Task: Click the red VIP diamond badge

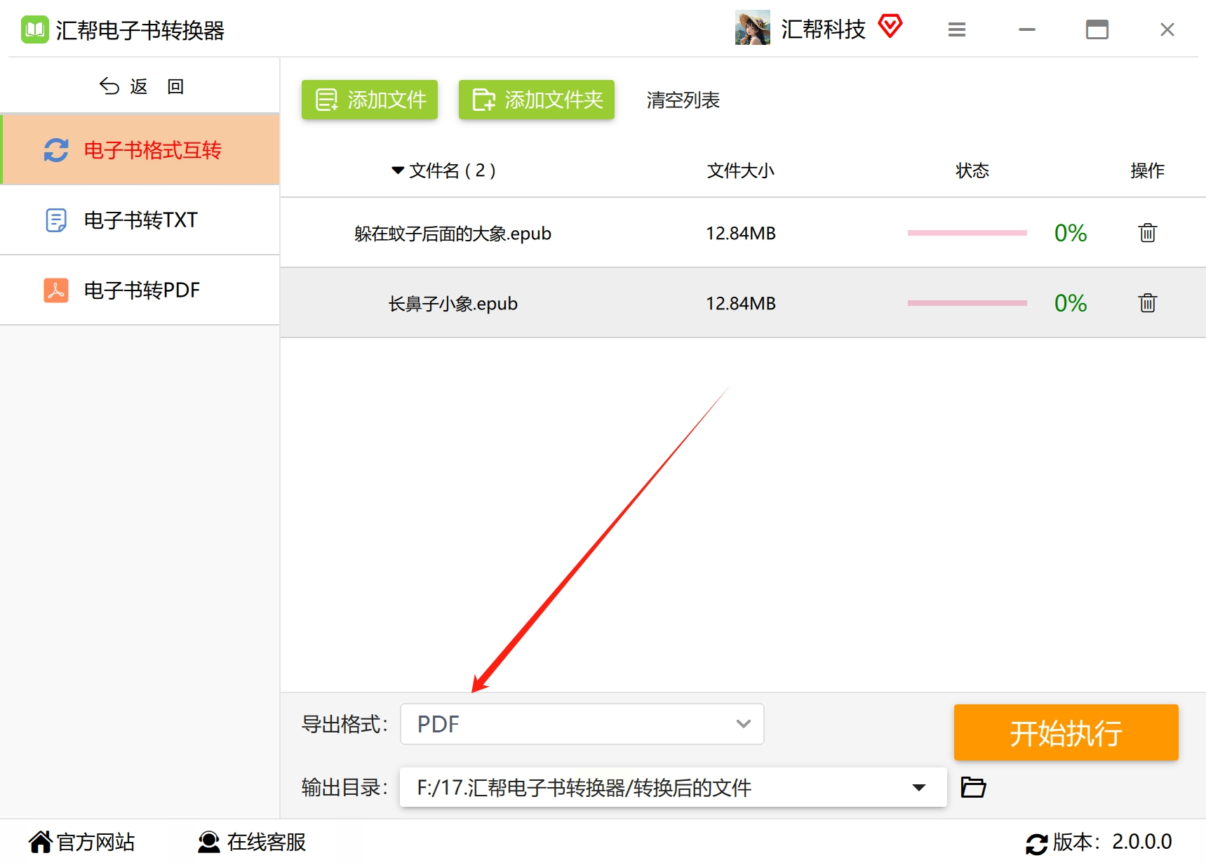Action: pyautogui.click(x=890, y=27)
